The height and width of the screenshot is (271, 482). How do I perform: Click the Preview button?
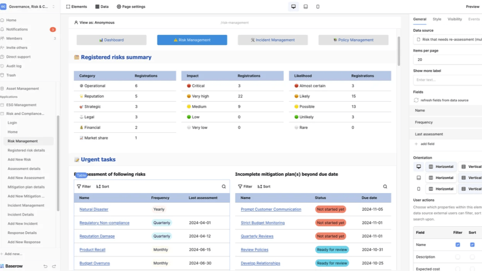click(472, 6)
